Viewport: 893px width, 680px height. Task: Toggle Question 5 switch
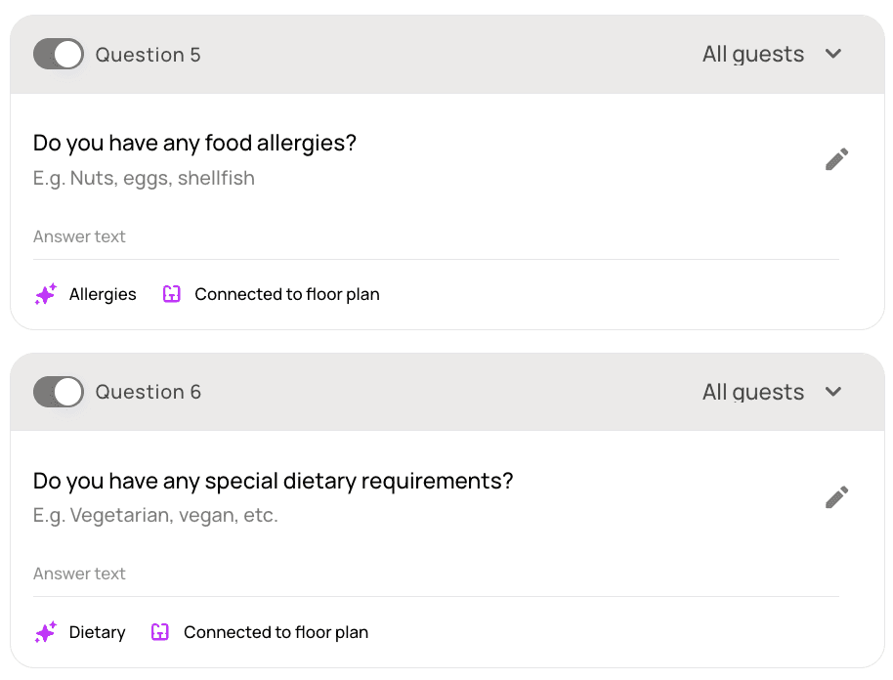point(59,55)
